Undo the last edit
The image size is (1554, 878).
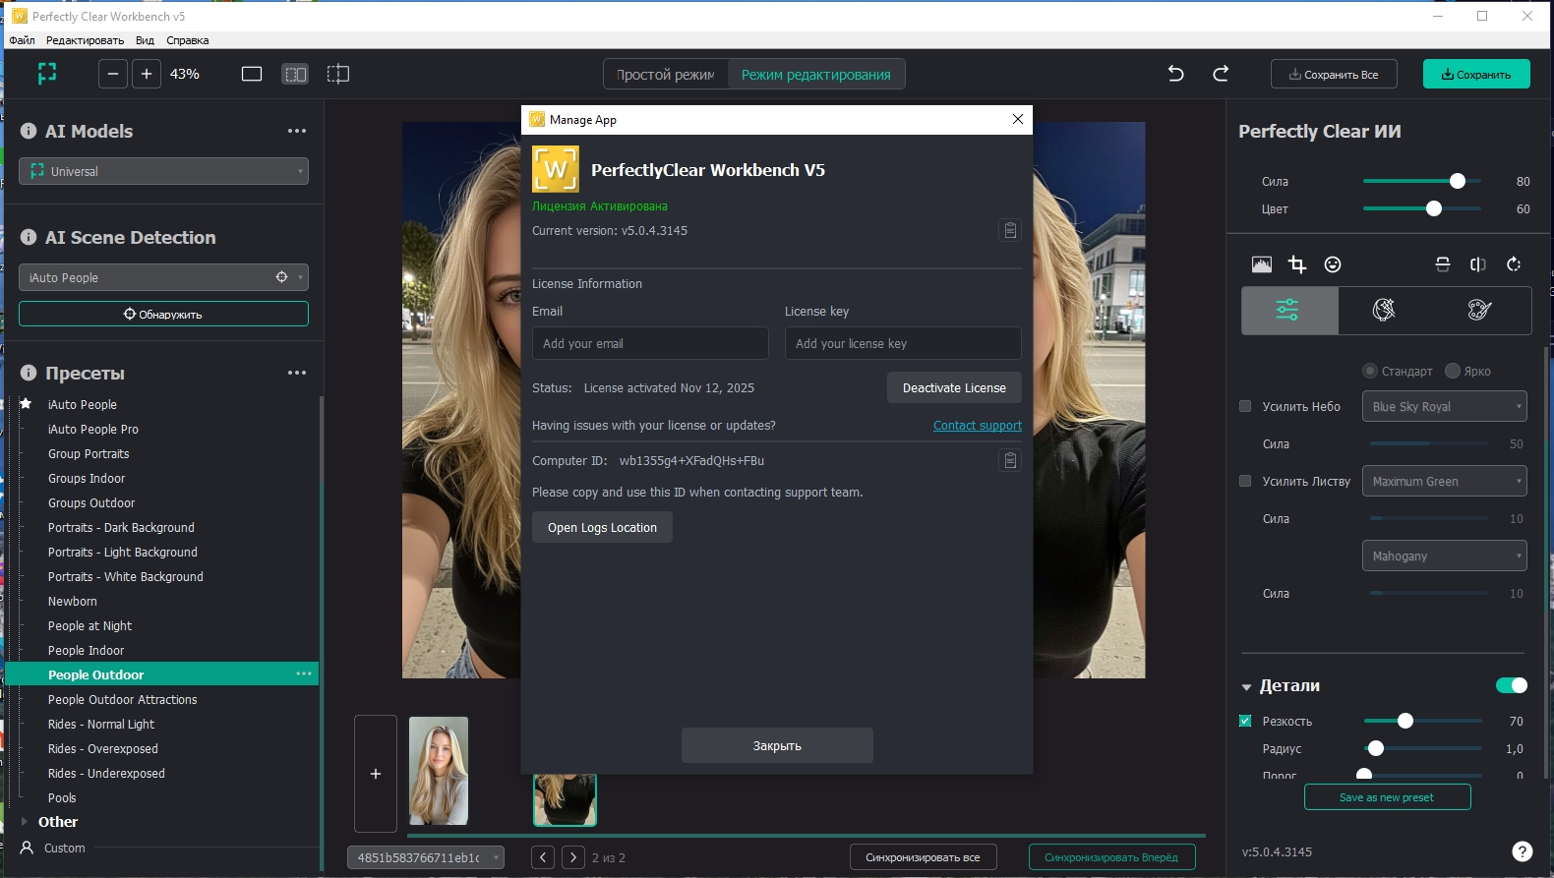pyautogui.click(x=1175, y=74)
